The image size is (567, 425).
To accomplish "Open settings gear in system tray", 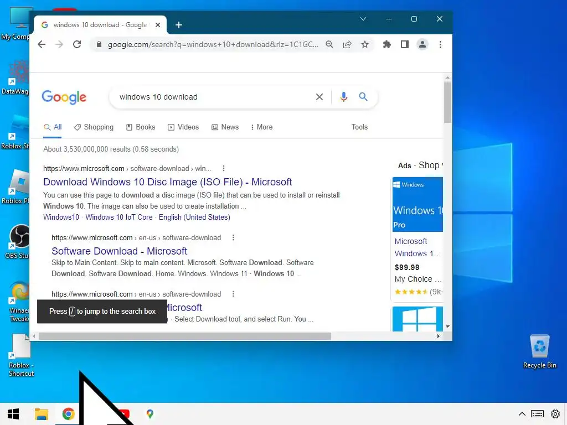I will coord(555,414).
